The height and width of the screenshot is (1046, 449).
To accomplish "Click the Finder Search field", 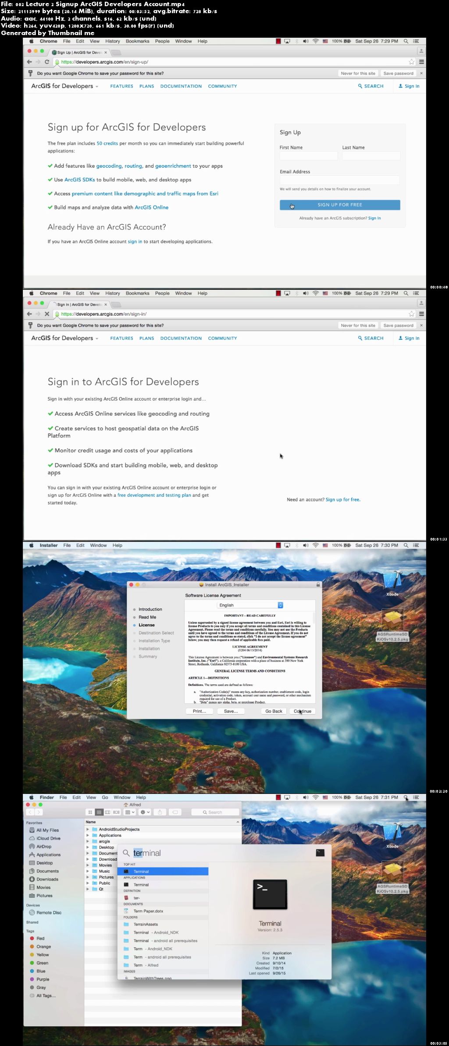I will coord(215,812).
